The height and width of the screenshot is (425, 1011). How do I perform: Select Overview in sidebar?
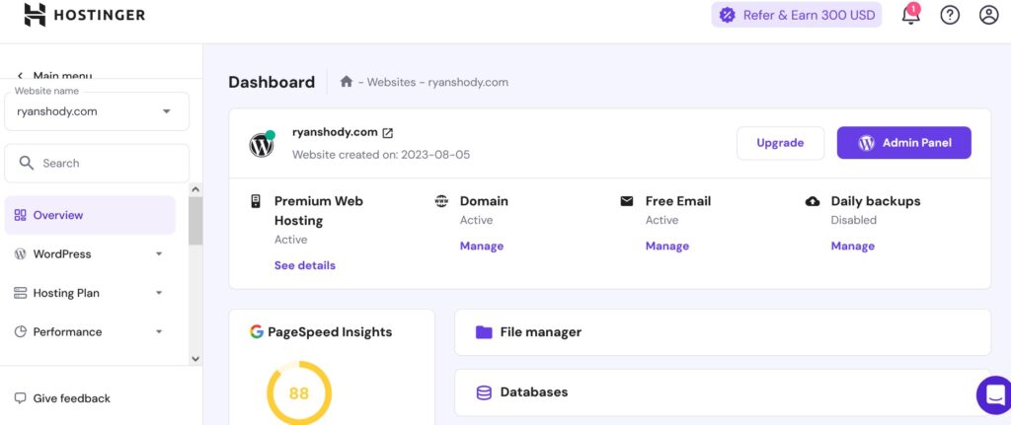point(90,215)
